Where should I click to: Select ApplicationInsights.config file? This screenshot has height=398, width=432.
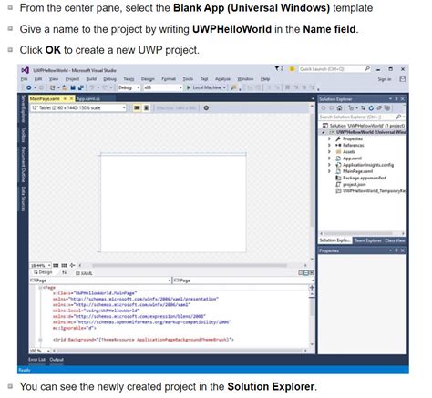[x=368, y=165]
